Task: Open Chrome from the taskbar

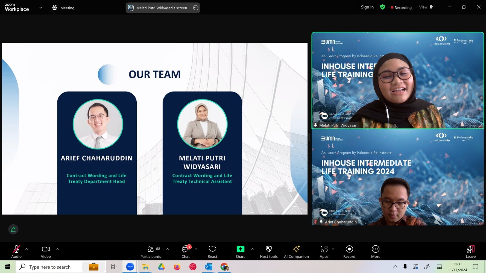Action: click(224, 267)
